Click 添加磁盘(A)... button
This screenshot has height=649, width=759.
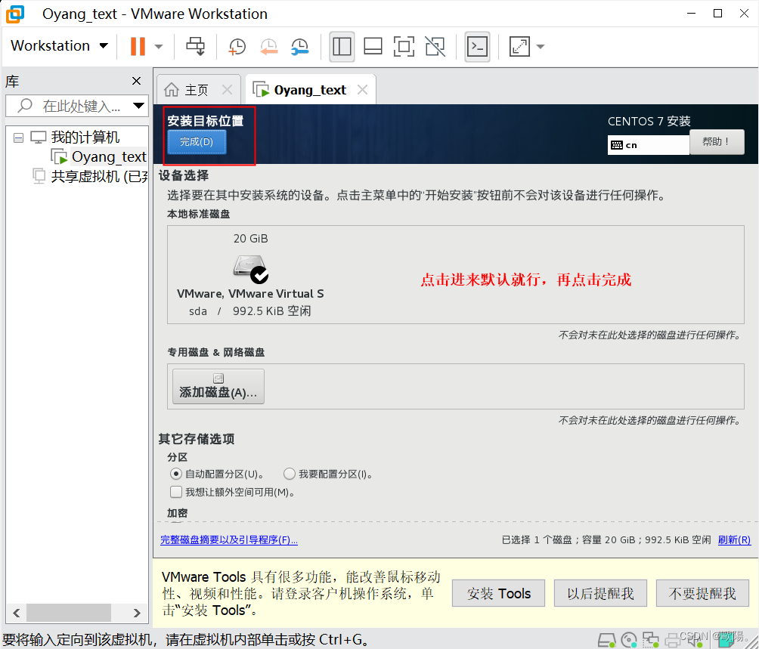click(x=218, y=386)
